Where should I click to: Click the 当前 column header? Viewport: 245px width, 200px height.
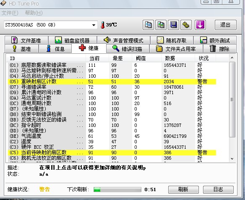point(97,58)
